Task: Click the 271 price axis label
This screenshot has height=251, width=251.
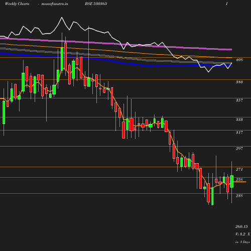Action: [x=239, y=169]
